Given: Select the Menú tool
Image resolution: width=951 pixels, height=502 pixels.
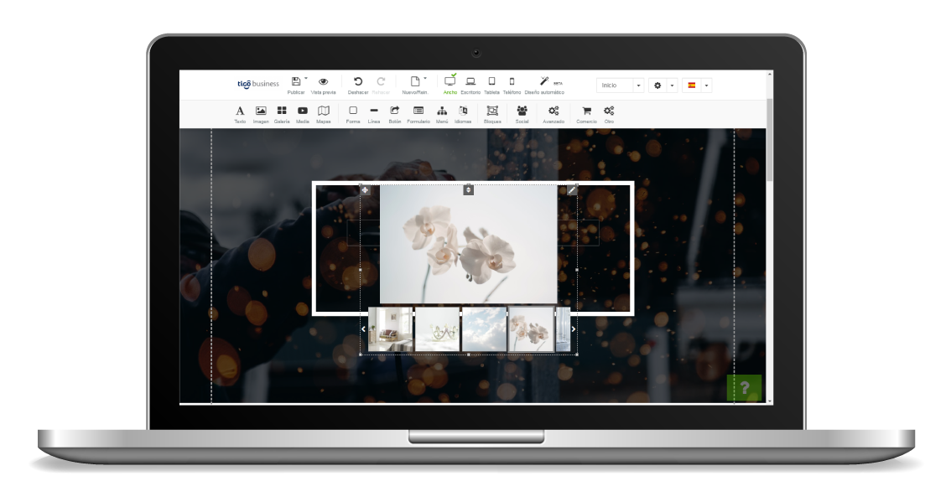Looking at the screenshot, I should tap(442, 113).
